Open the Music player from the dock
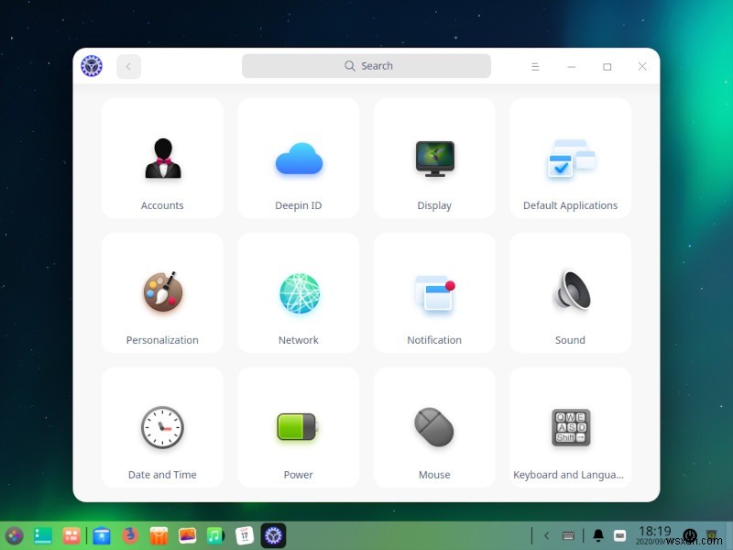 tap(215, 535)
